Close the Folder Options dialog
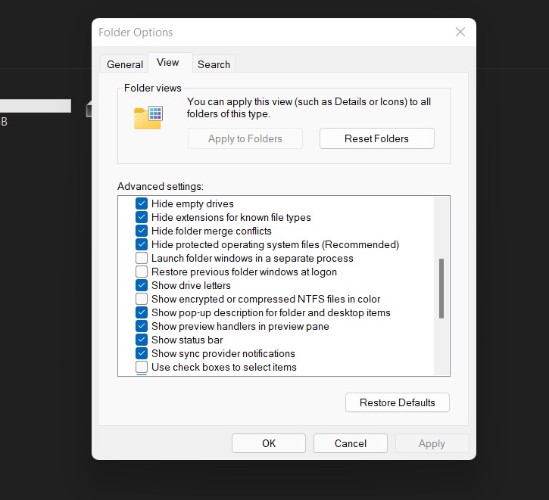 pos(460,33)
